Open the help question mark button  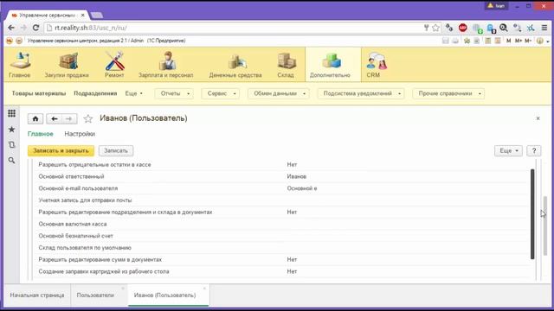[534, 150]
